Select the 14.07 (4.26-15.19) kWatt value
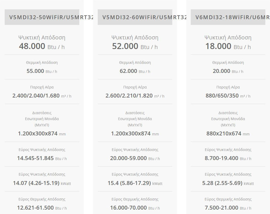This screenshot has height=214, width=270. [42, 183]
